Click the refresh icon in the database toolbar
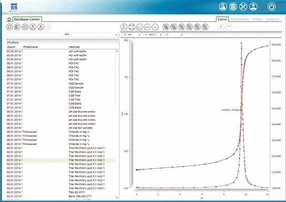This screenshot has height=202, width=286. coord(10,27)
